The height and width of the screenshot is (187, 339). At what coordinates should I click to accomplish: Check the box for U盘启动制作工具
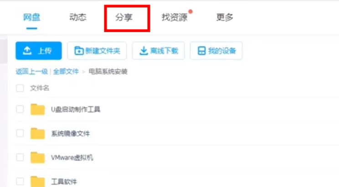(20, 109)
